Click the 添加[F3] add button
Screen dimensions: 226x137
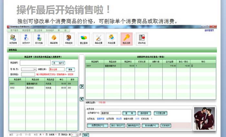click(58, 63)
